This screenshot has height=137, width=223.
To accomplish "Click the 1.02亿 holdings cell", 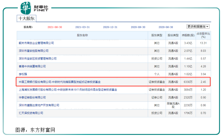I will coord(188,74).
